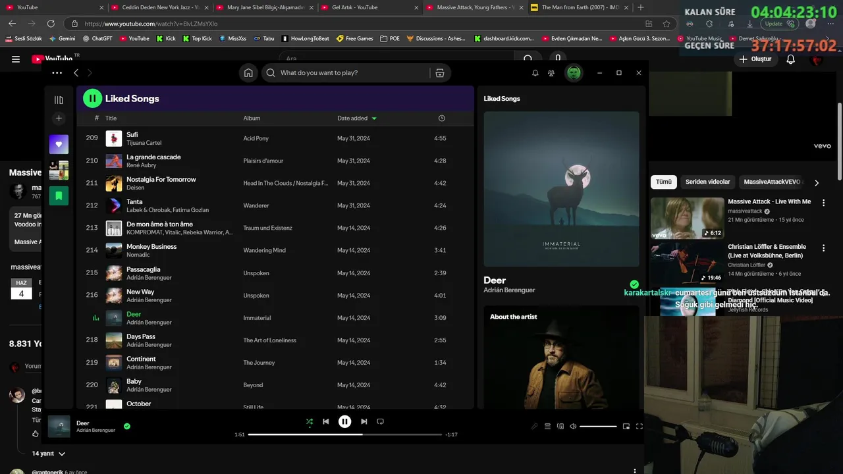This screenshot has width=843, height=474.
Task: Open Spotify Home via the house icon
Action: coord(248,73)
